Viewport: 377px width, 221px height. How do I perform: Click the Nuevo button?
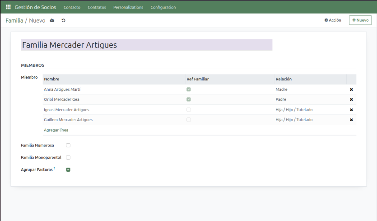click(x=360, y=20)
